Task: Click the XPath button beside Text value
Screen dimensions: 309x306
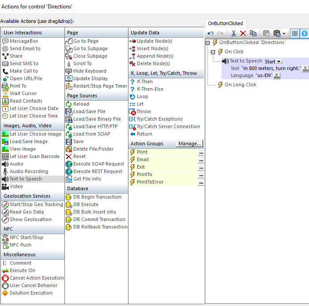Action: 305,68
